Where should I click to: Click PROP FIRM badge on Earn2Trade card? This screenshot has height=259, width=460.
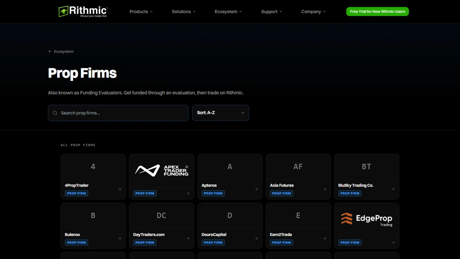click(281, 243)
